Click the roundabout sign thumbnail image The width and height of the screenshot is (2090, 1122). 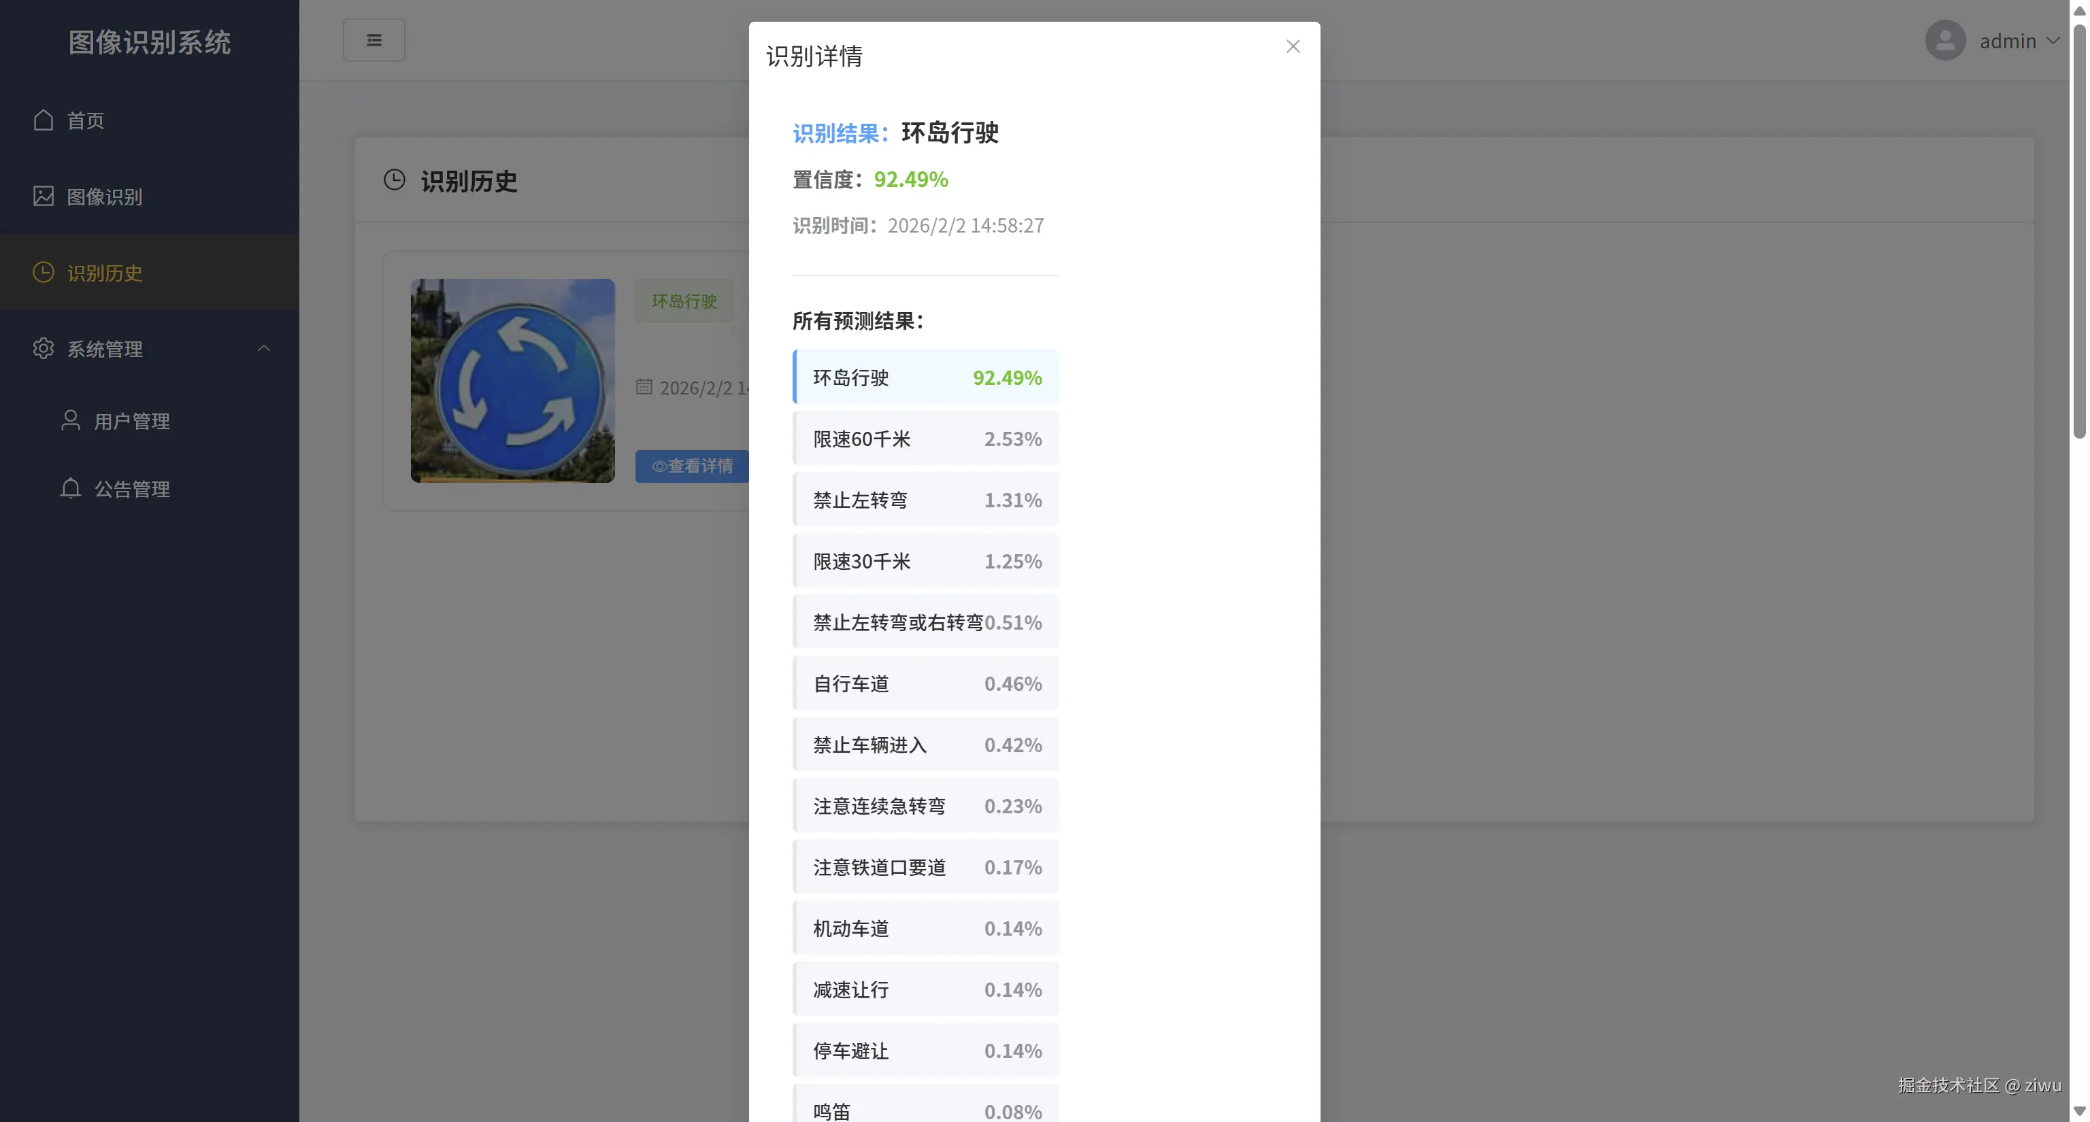point(512,381)
